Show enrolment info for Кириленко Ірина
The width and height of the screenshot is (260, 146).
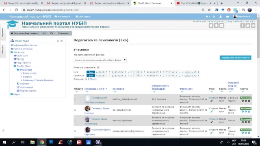click(x=243, y=133)
